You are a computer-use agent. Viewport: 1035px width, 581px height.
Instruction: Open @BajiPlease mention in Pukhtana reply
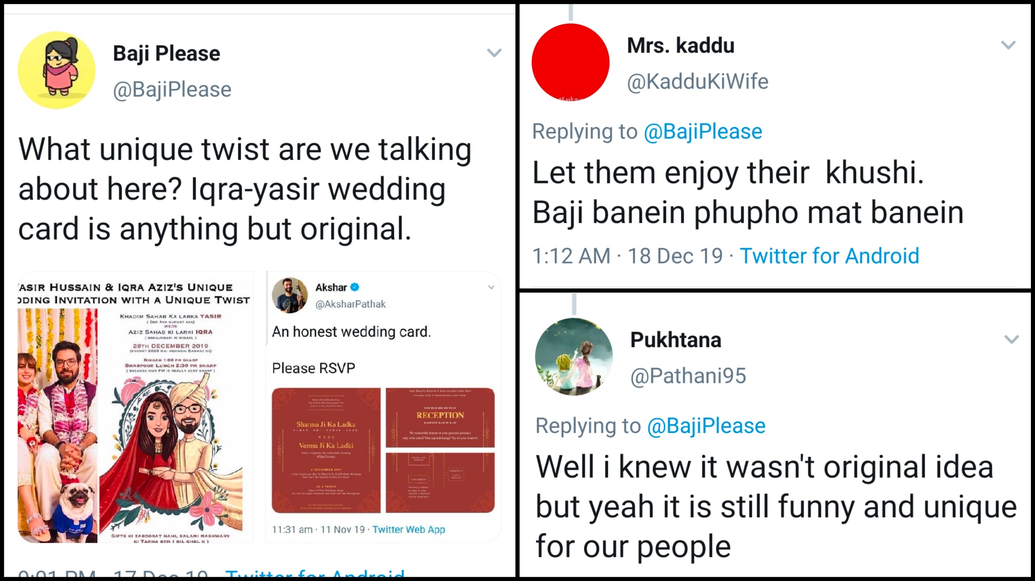[706, 426]
